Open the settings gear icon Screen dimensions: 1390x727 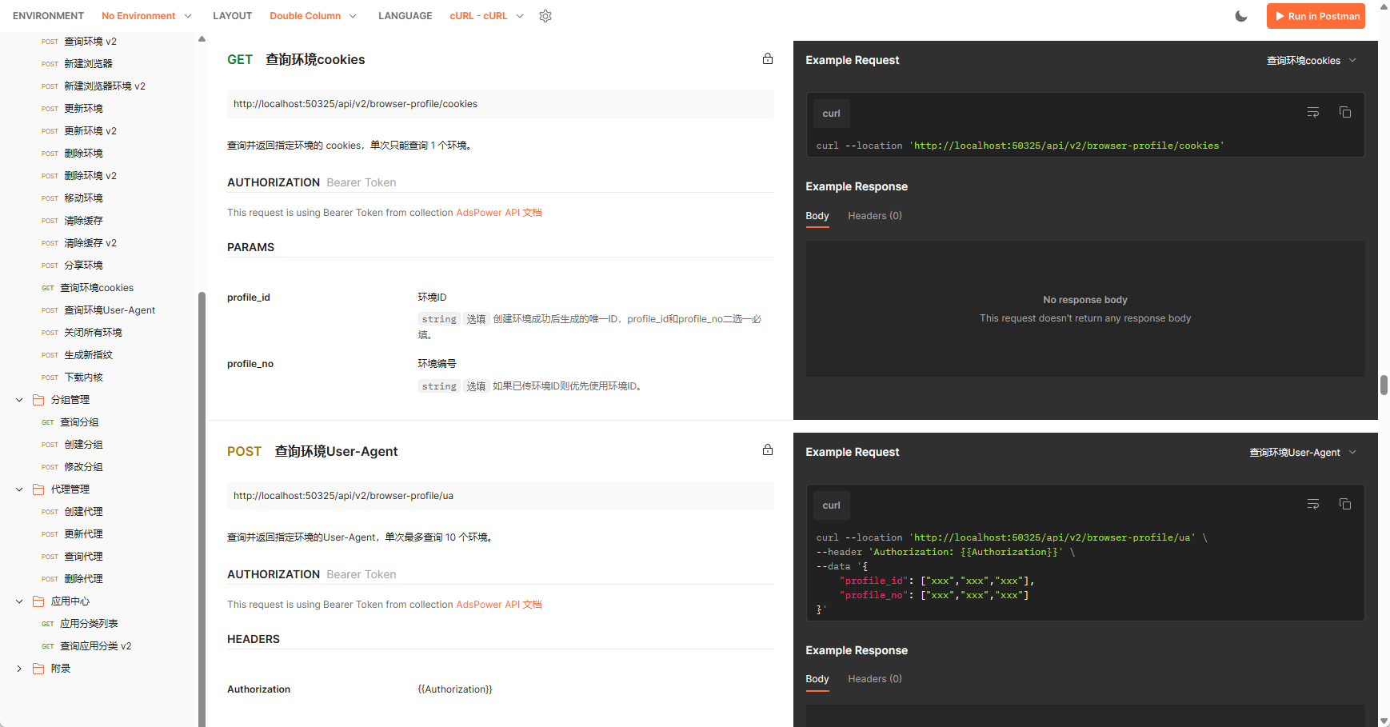(x=545, y=16)
